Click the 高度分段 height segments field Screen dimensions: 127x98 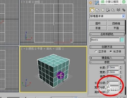tap(113, 92)
